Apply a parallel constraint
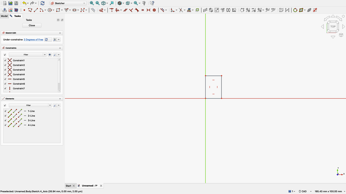 pyautogui.click(x=125, y=10)
